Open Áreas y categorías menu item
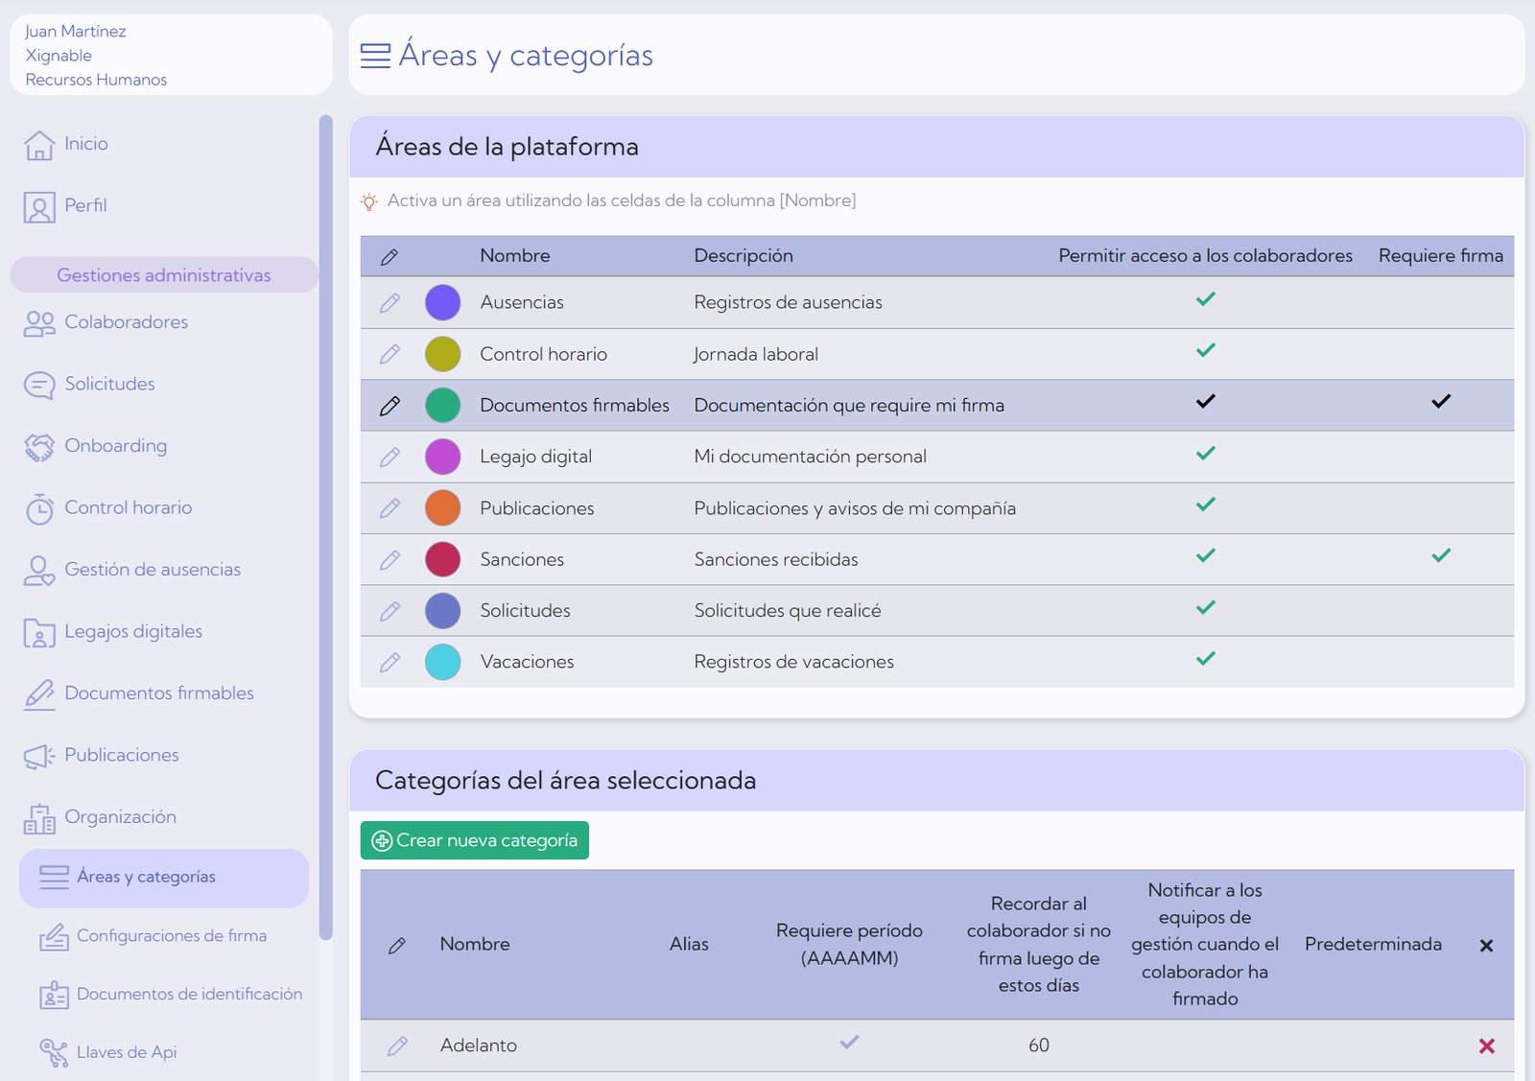 coord(164,878)
